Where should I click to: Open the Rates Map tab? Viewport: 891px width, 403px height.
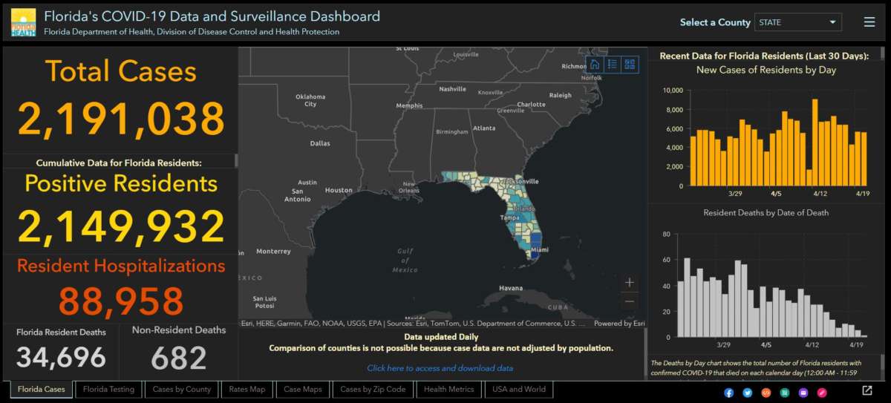tap(247, 389)
